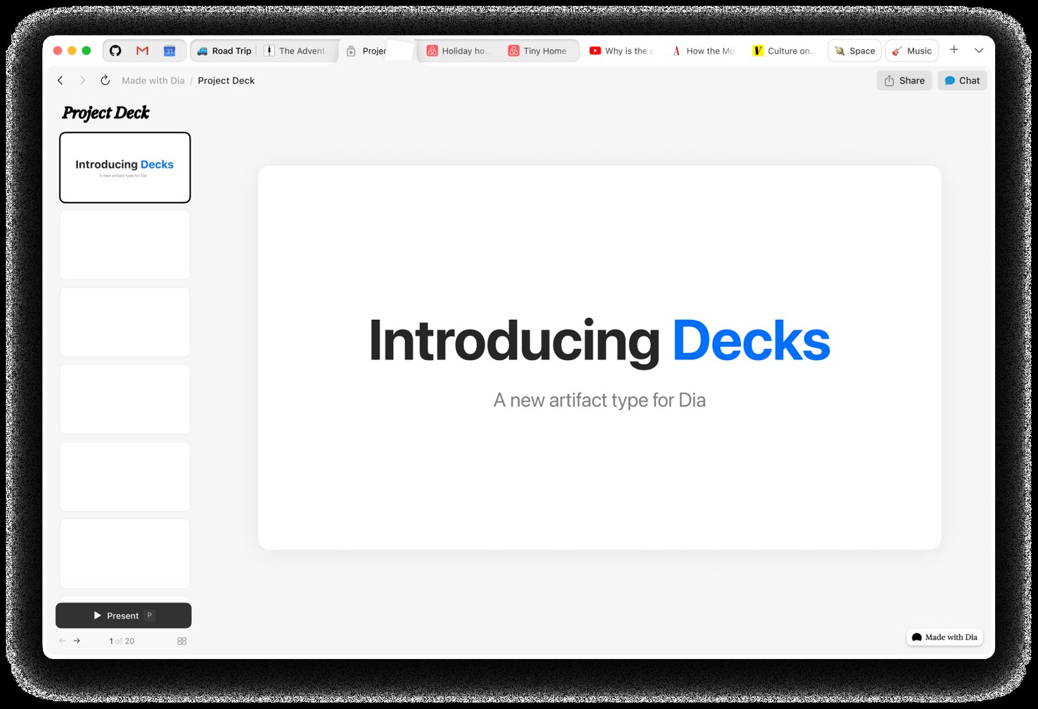Select the second slide thumbnail
Image resolution: width=1038 pixels, height=709 pixels.
pos(125,245)
